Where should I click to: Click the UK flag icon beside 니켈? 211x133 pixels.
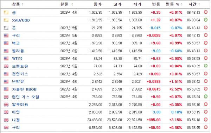[x=6, y=120]
